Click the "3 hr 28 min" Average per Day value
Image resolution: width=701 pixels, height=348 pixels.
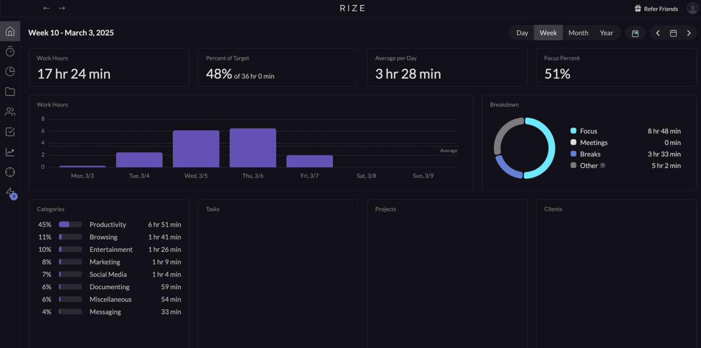[408, 74]
